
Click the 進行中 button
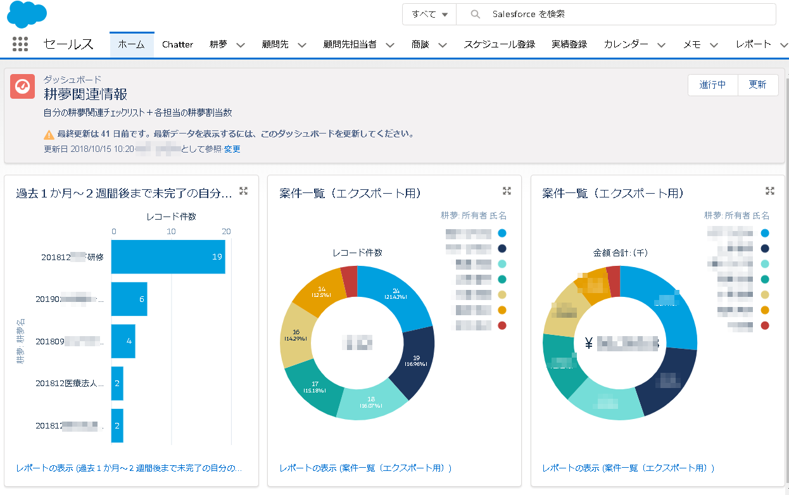click(x=713, y=84)
